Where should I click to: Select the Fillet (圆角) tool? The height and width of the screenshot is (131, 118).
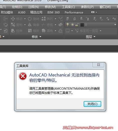(47, 31)
